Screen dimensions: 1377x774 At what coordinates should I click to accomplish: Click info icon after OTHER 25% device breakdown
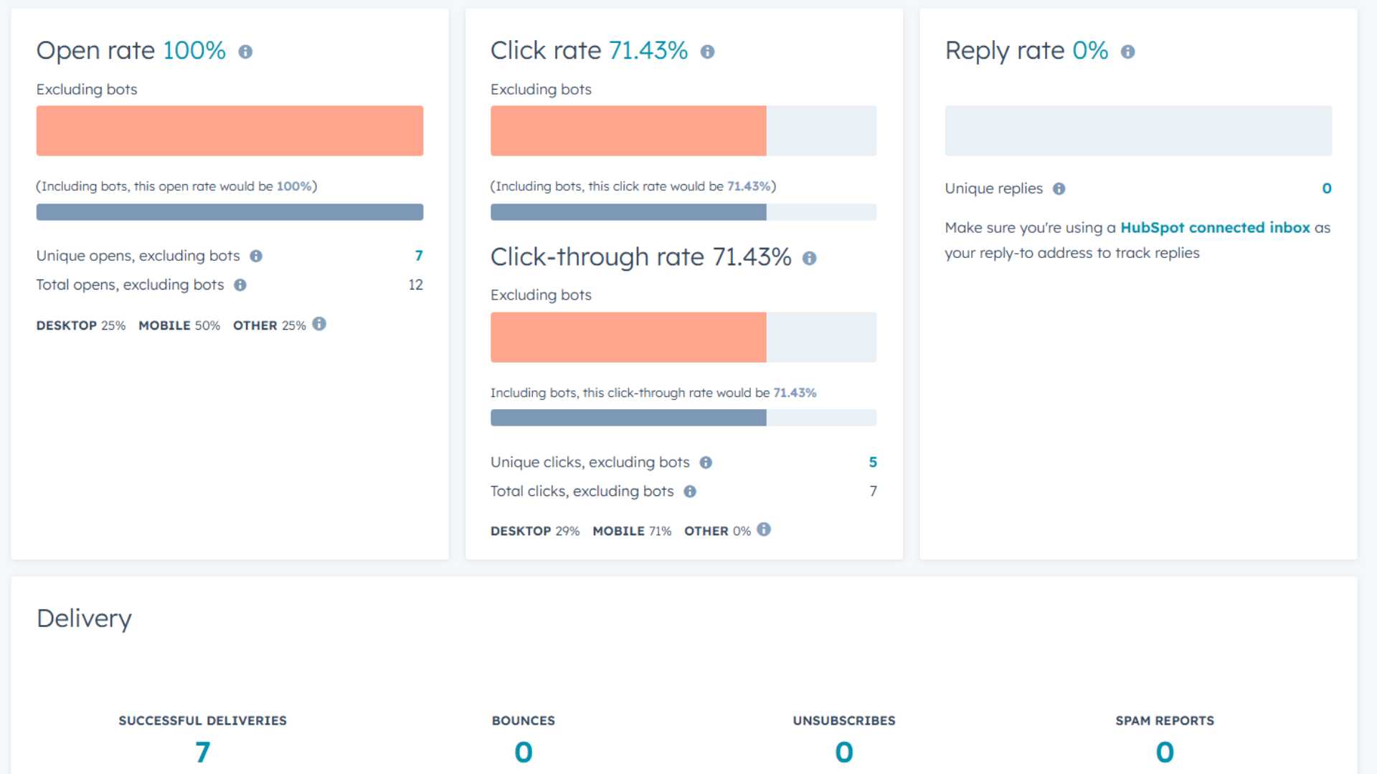[x=319, y=324]
